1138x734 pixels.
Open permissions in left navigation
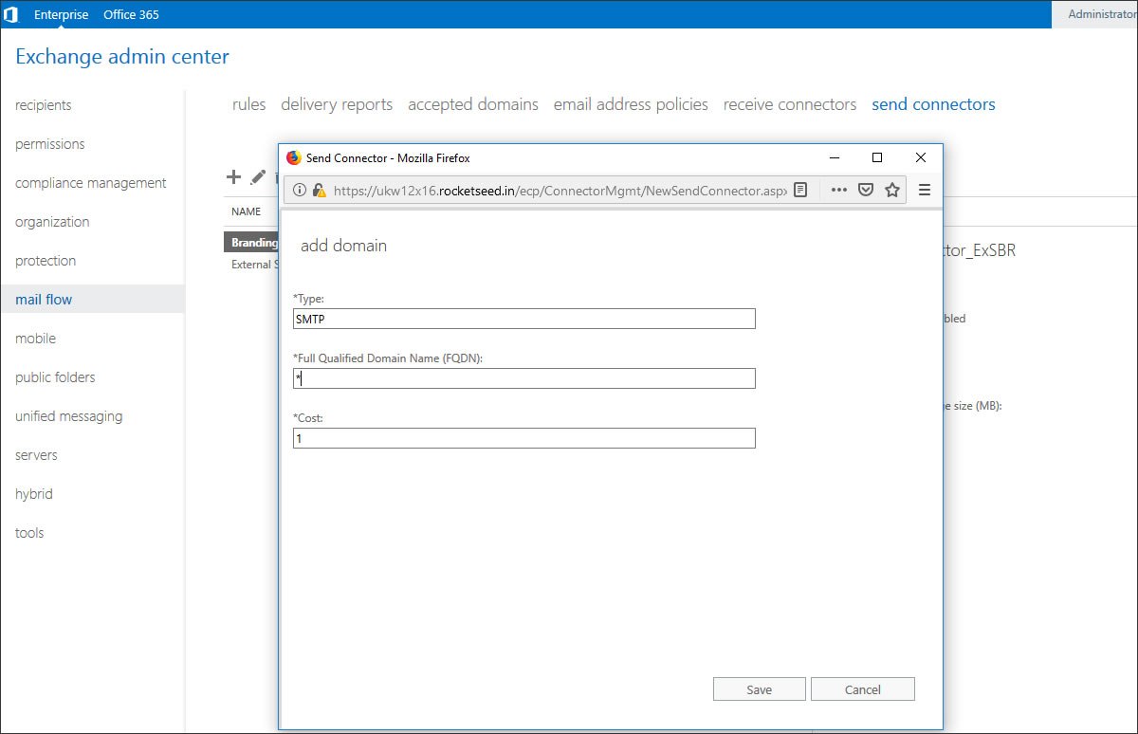50,144
